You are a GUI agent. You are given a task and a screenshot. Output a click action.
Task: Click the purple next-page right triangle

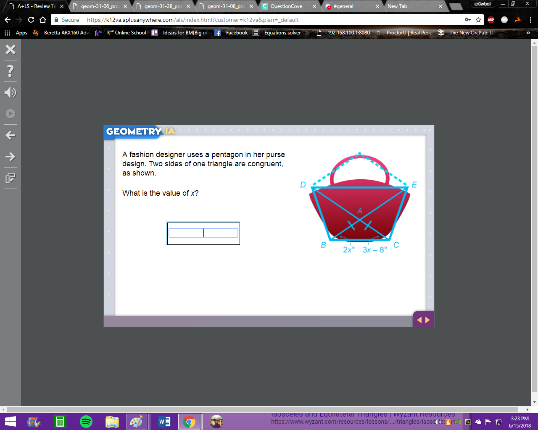[x=428, y=320]
